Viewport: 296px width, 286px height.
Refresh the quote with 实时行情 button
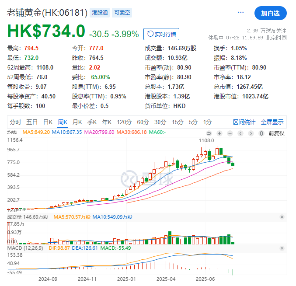161,34
